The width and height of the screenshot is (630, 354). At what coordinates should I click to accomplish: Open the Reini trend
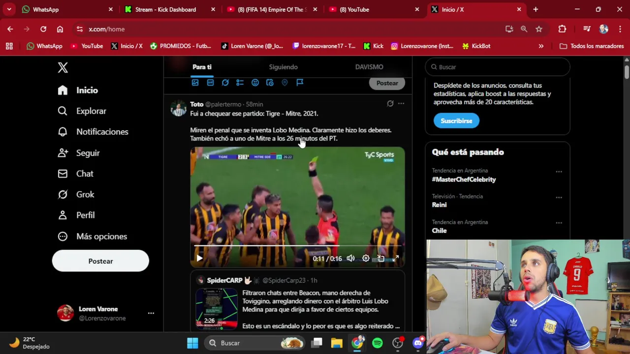440,205
